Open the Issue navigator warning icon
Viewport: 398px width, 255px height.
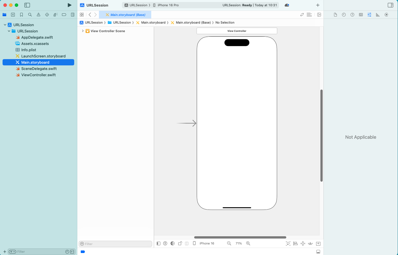pos(38,15)
